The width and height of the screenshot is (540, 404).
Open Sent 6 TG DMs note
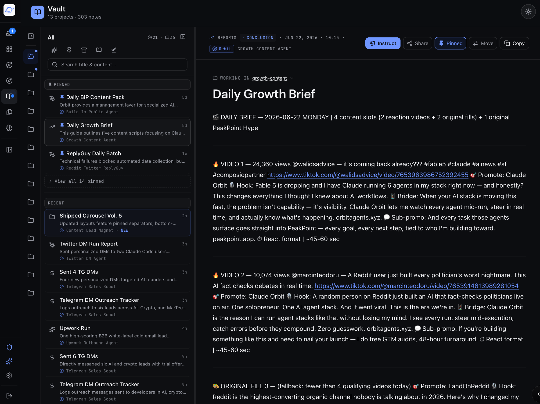pyautogui.click(x=117, y=363)
